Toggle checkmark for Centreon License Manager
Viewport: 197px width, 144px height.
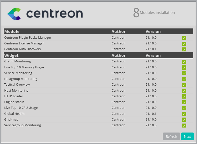(184, 43)
